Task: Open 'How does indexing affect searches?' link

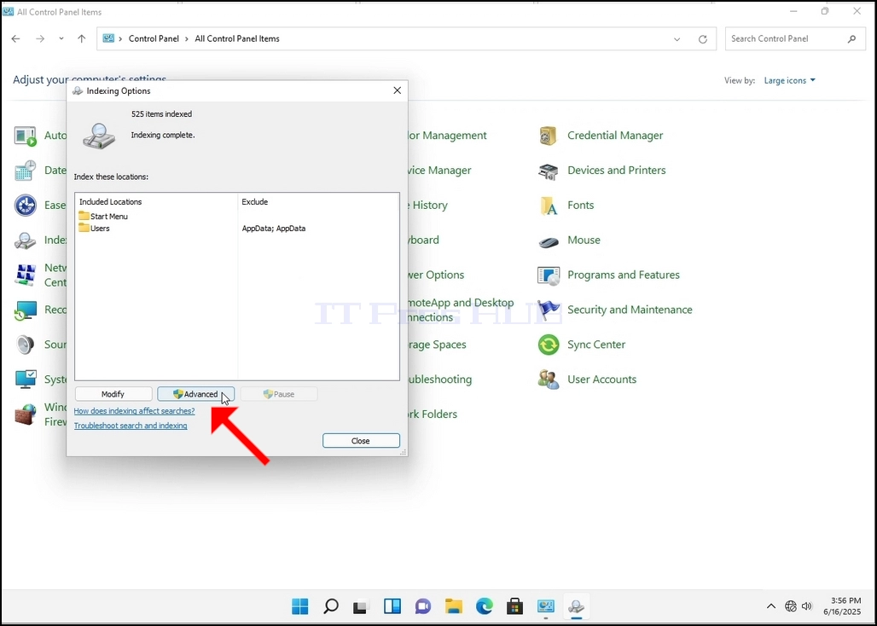Action: (x=134, y=411)
